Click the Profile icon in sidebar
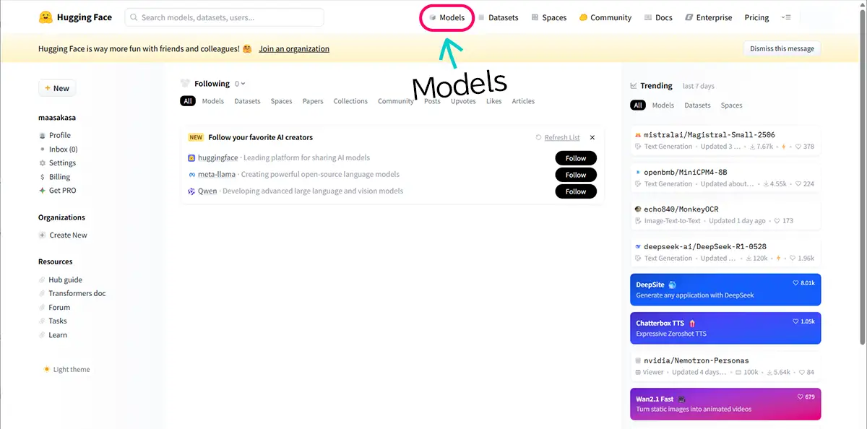The height and width of the screenshot is (429, 867). [43, 135]
